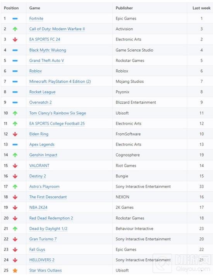Open the Red Dead Redemption 2 link
This screenshot has width=213, height=275.
click(x=51, y=218)
